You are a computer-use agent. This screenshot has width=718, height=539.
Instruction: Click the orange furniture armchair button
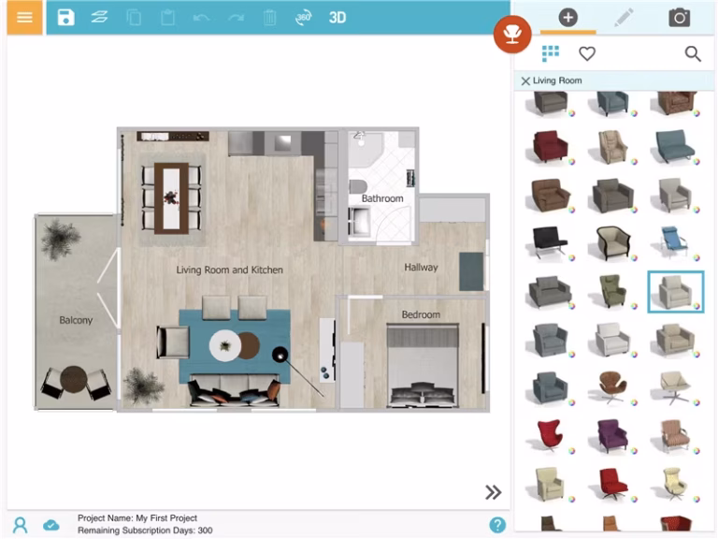[512, 35]
